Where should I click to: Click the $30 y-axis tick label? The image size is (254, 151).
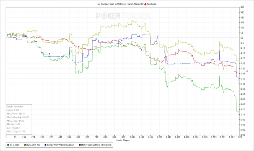coord(242,7)
